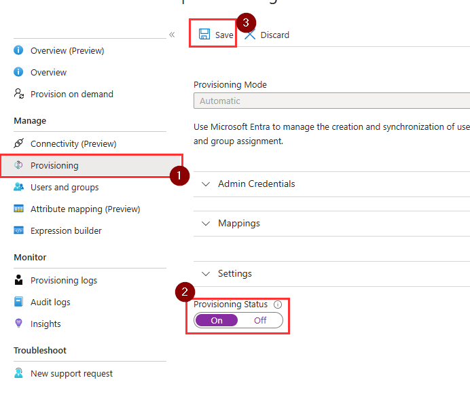Click the Insights lightbulb icon
470x416 pixels.
coord(18,323)
